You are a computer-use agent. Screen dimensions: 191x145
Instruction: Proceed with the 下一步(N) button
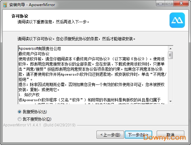(138, 135)
